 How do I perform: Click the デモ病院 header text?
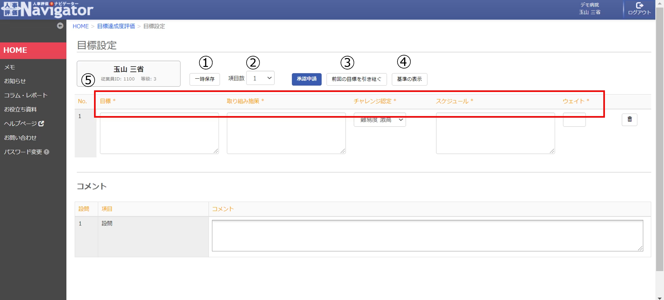click(x=590, y=5)
